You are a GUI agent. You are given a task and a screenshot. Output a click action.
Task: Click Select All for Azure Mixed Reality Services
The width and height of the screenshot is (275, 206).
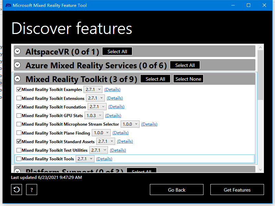[x=185, y=65]
